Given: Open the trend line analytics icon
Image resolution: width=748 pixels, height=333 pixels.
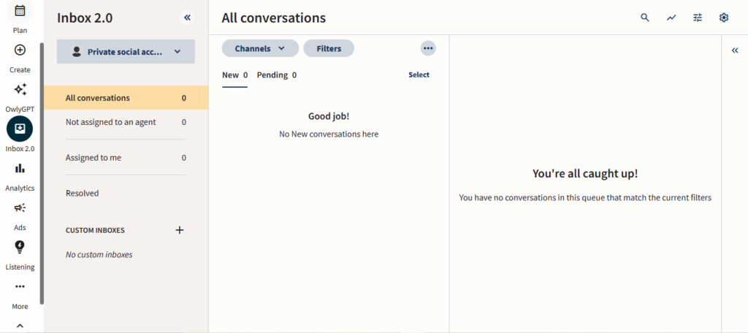Looking at the screenshot, I should click(x=671, y=18).
